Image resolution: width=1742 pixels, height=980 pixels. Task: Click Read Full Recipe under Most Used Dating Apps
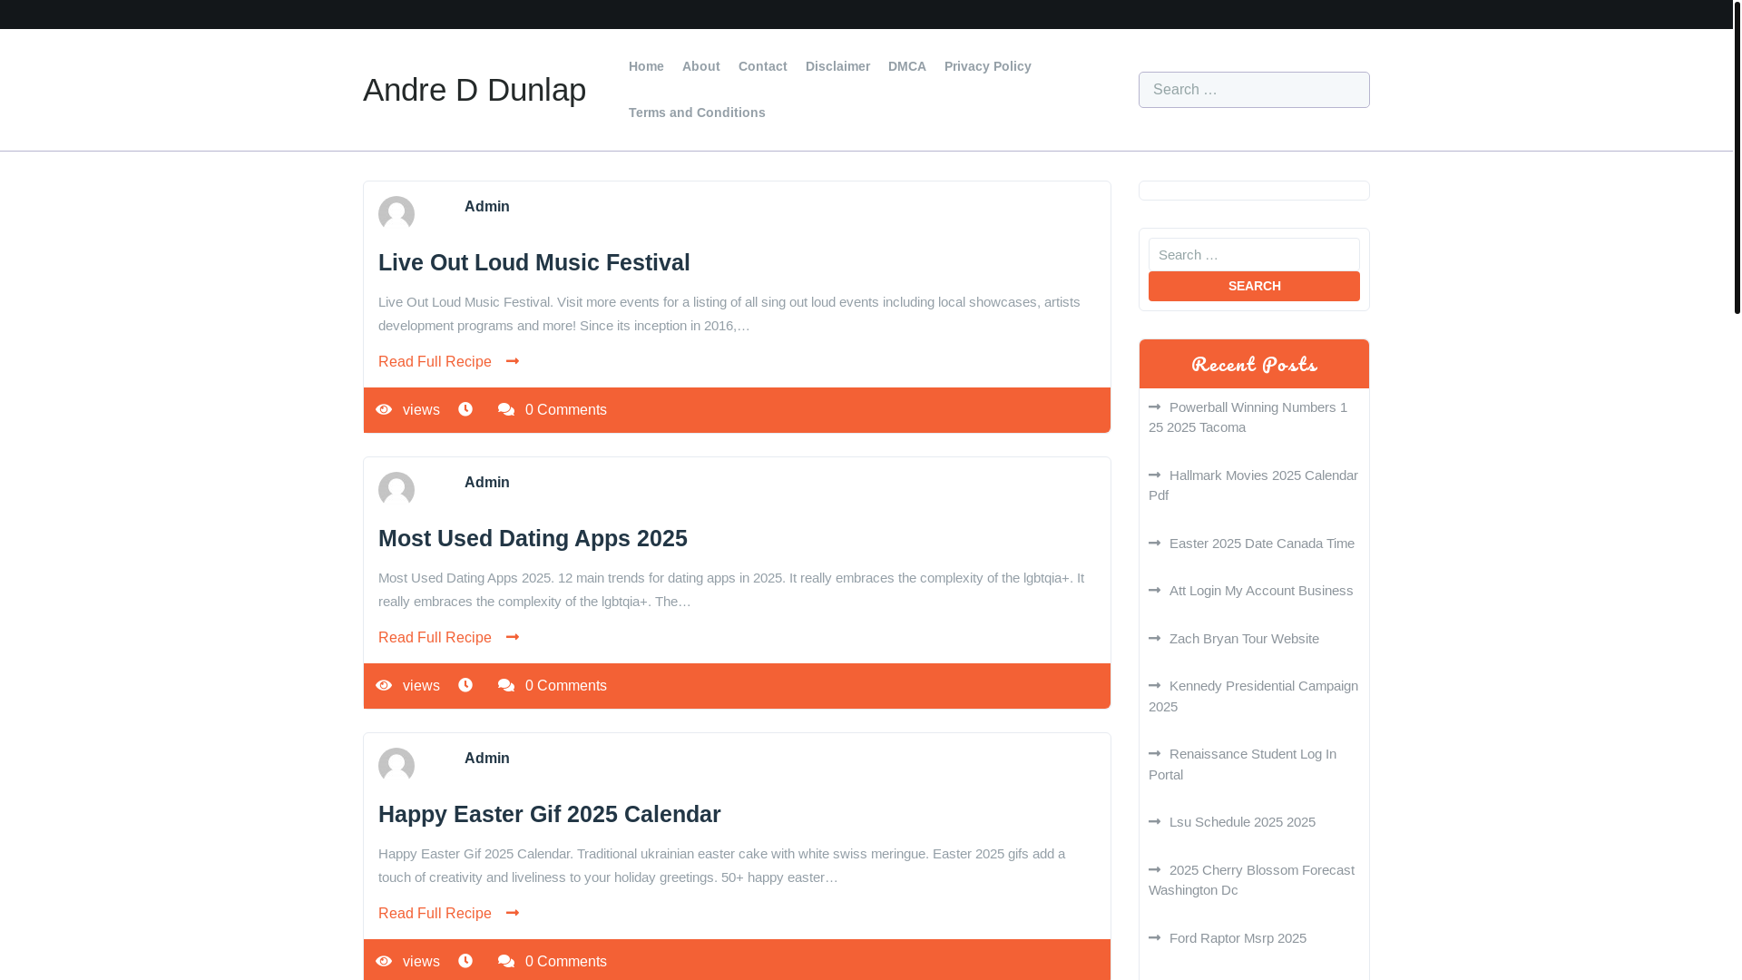tap(435, 637)
